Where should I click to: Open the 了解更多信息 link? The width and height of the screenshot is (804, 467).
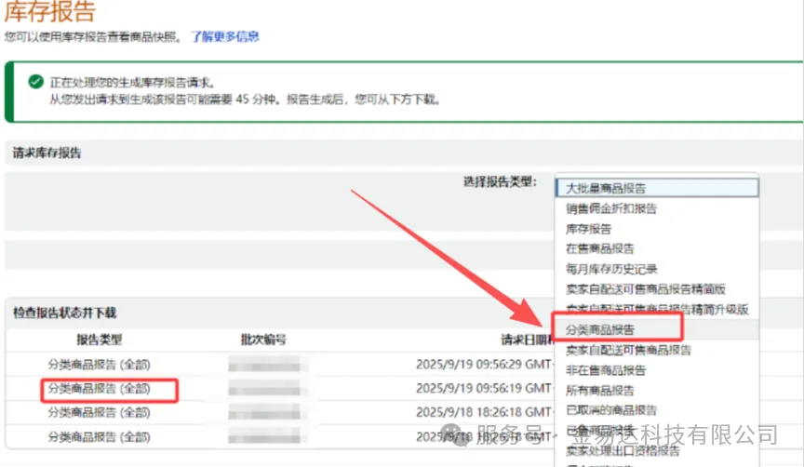pyautogui.click(x=225, y=36)
